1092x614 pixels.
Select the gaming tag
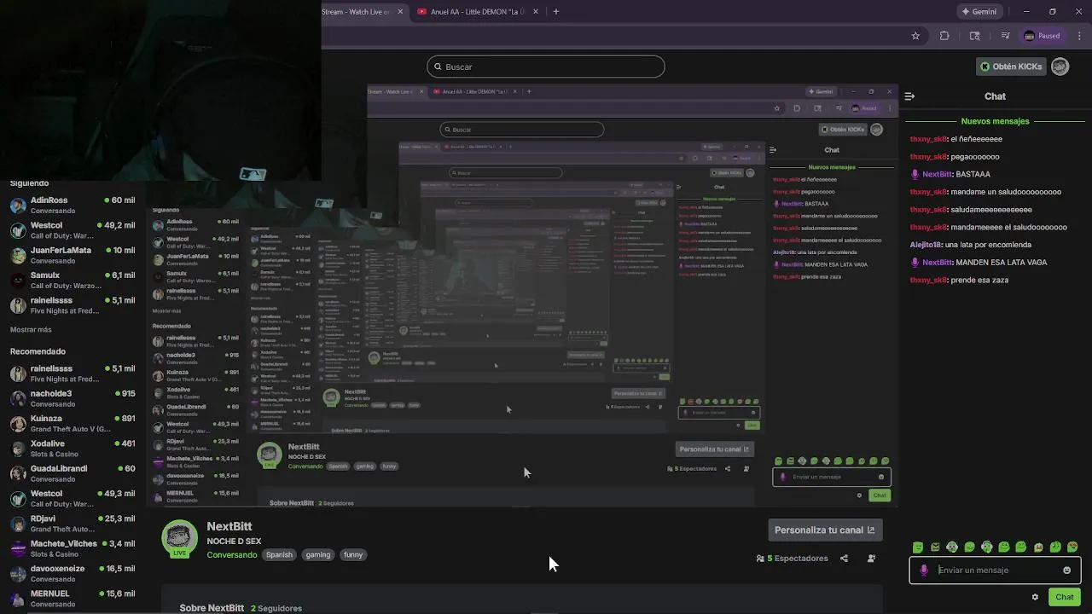pyautogui.click(x=318, y=555)
